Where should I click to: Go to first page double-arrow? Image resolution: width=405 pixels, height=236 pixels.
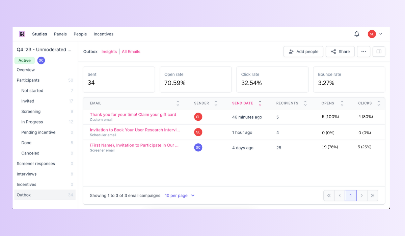click(x=329, y=196)
